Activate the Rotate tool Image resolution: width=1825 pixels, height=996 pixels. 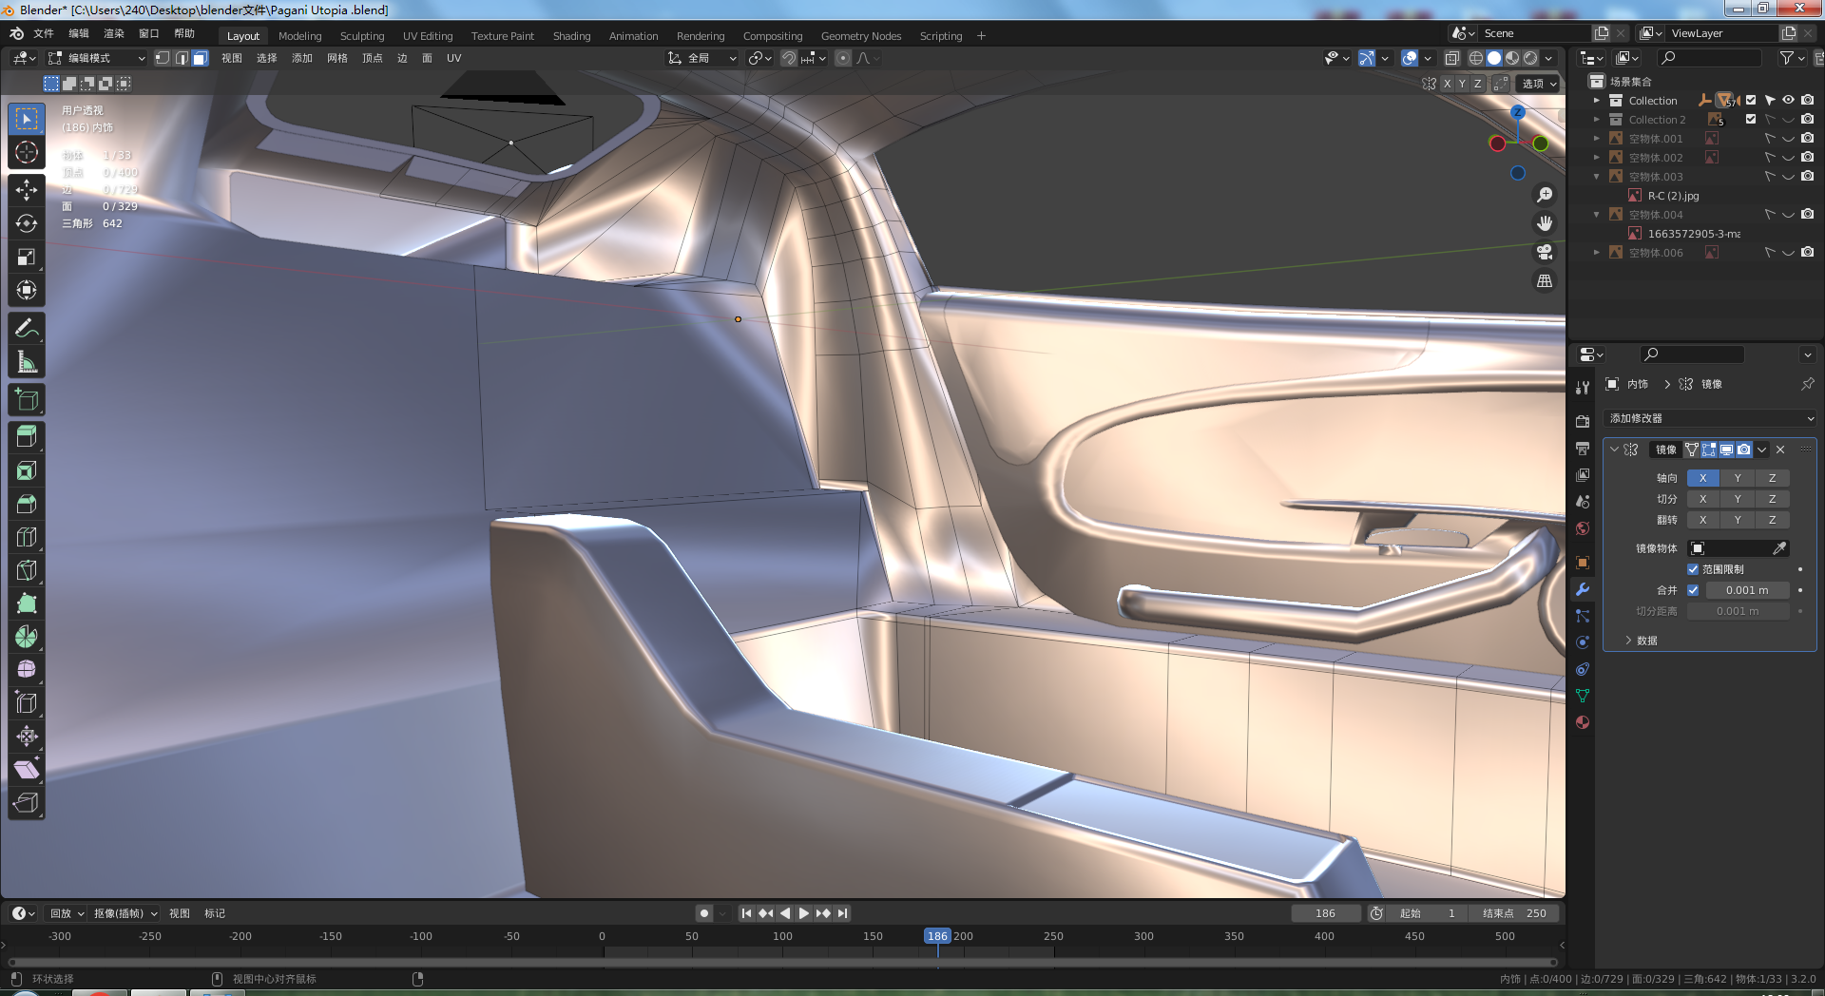(x=27, y=223)
